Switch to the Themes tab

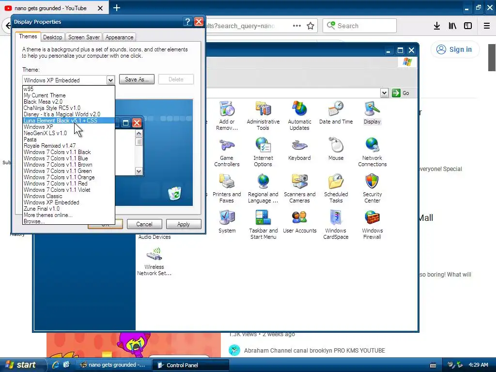(x=28, y=36)
